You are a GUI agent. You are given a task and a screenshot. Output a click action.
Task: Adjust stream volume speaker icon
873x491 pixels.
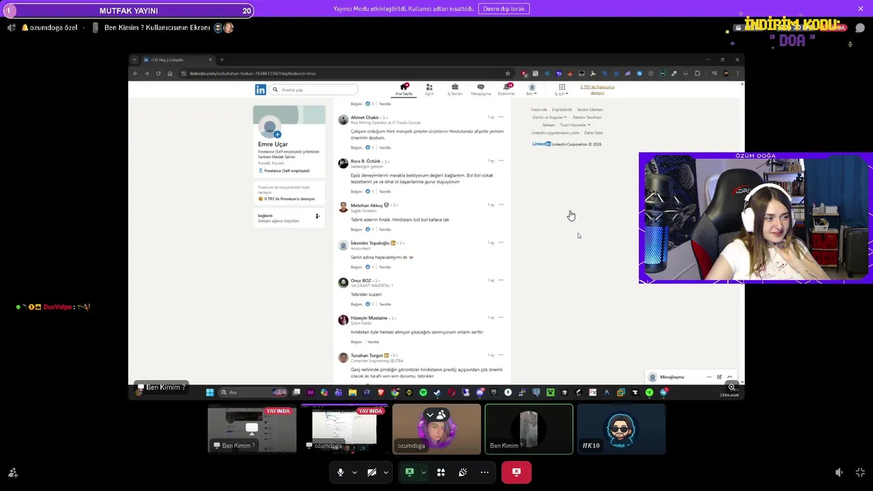point(839,472)
